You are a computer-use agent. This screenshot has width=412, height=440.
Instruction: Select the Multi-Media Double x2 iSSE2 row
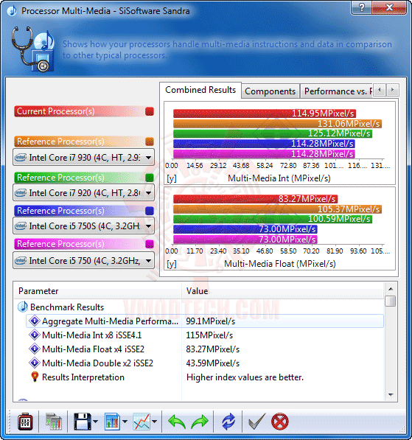205,363
